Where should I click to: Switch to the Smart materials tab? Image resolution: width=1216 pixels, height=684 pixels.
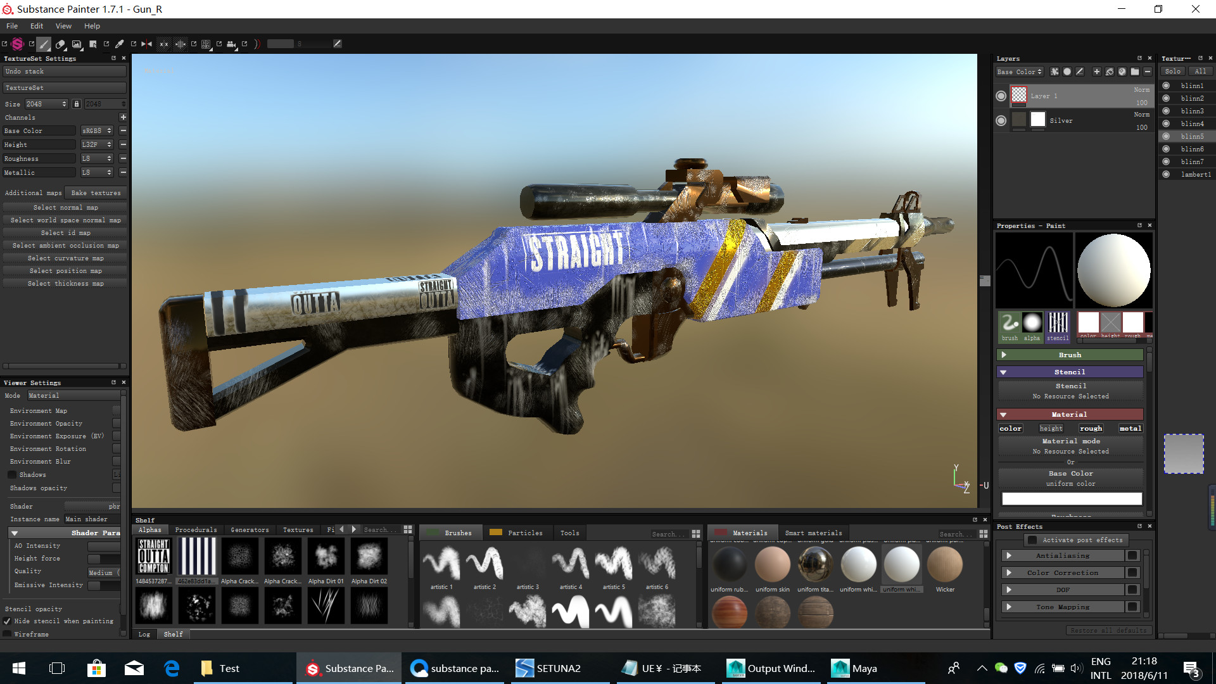813,533
